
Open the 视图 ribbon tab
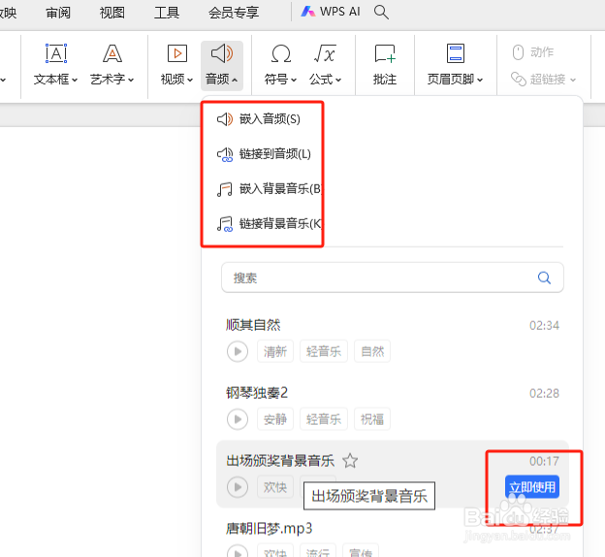coord(111,13)
